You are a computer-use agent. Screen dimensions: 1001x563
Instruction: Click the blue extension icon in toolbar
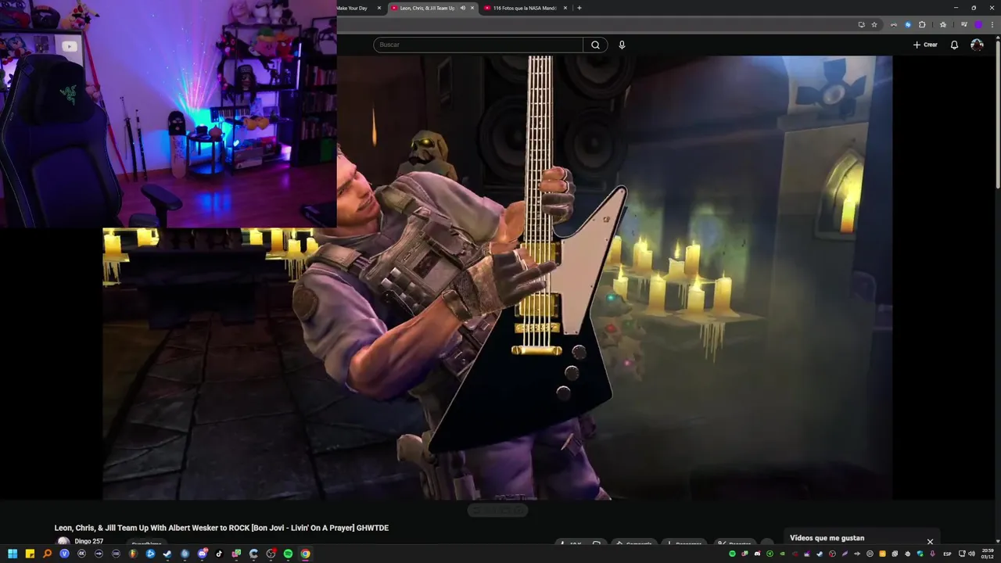coord(908,24)
